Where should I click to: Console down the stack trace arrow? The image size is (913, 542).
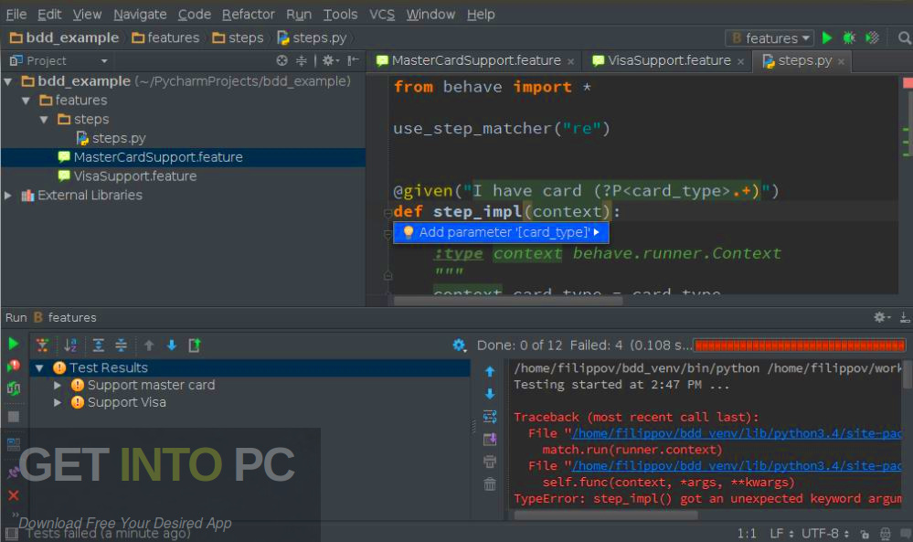[490, 394]
